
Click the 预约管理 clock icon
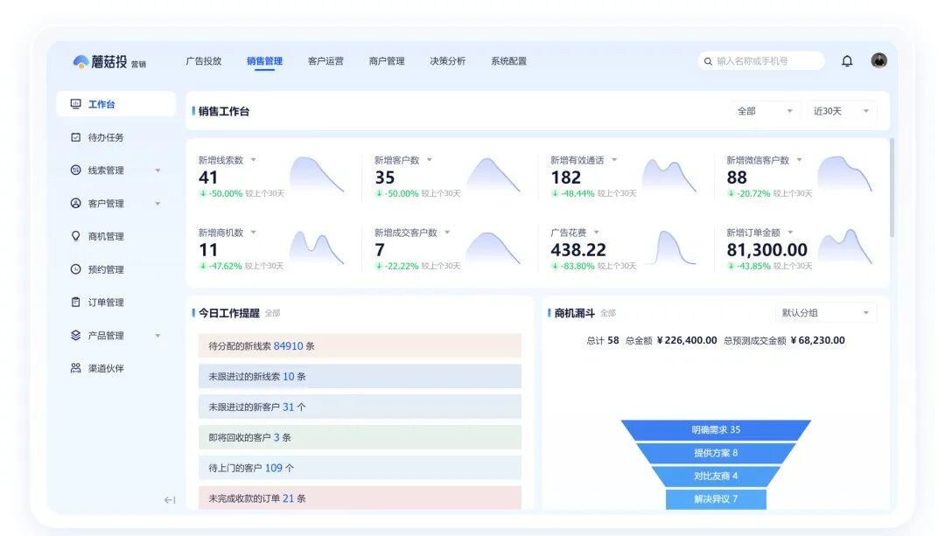click(76, 269)
